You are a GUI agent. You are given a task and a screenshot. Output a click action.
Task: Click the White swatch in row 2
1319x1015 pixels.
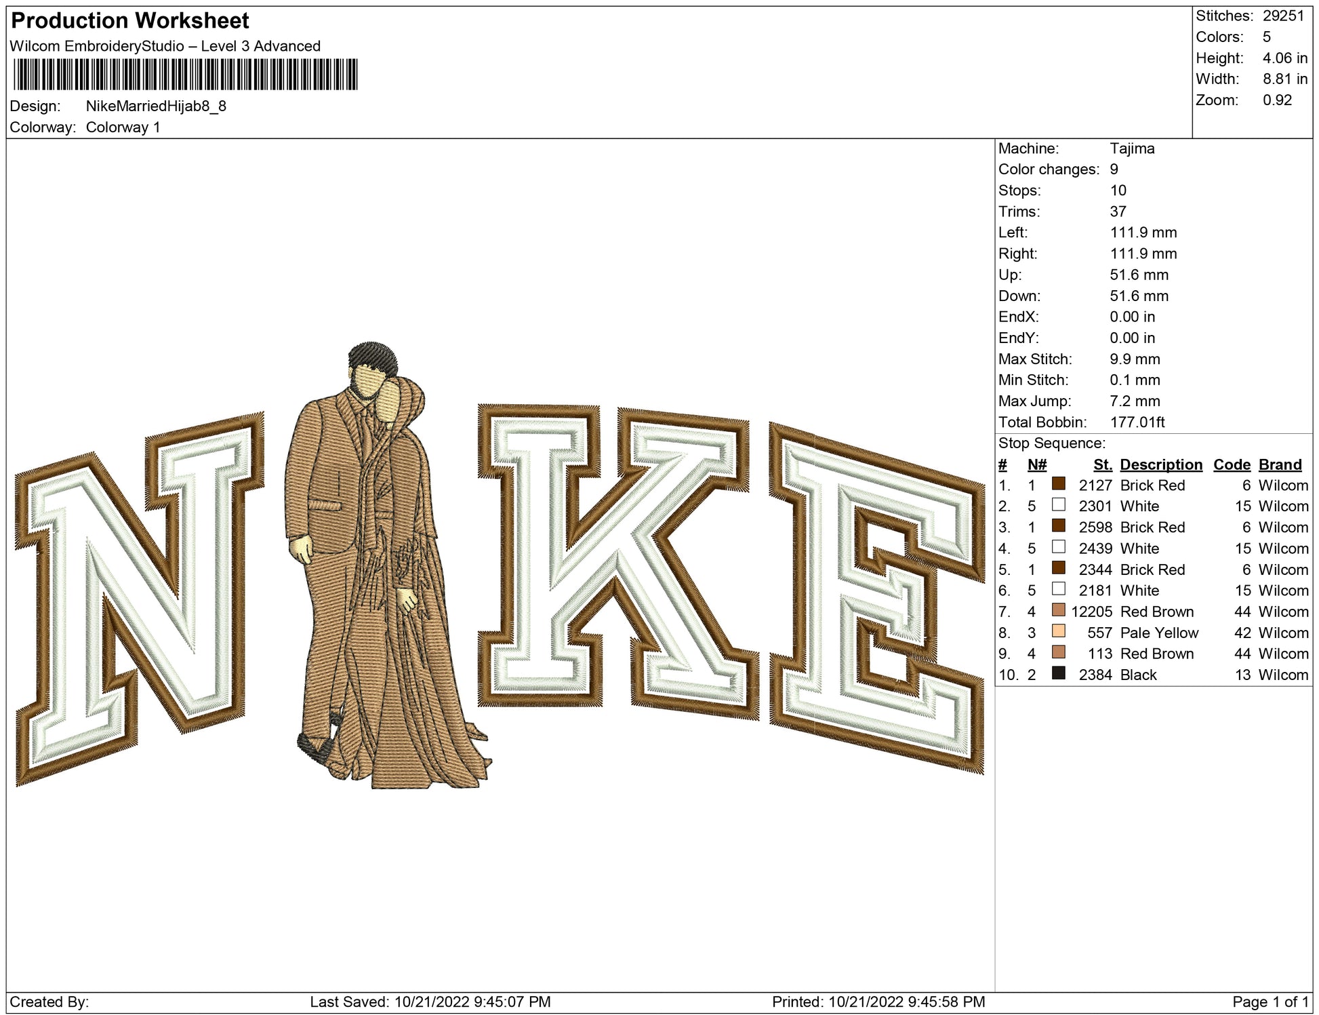point(1058,505)
